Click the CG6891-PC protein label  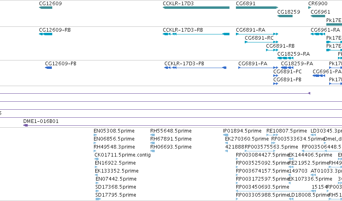click(287, 72)
